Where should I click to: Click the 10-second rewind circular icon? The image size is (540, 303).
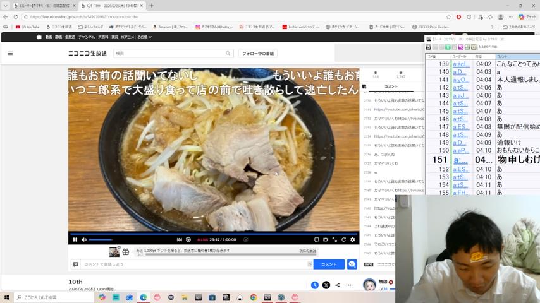point(188,240)
